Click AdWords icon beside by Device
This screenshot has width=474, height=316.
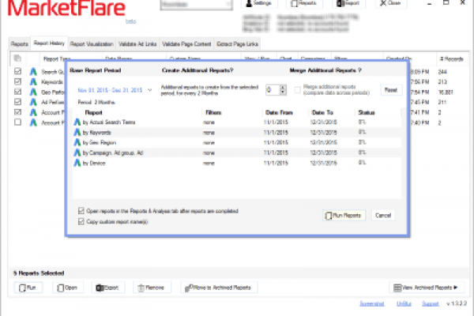point(77,163)
